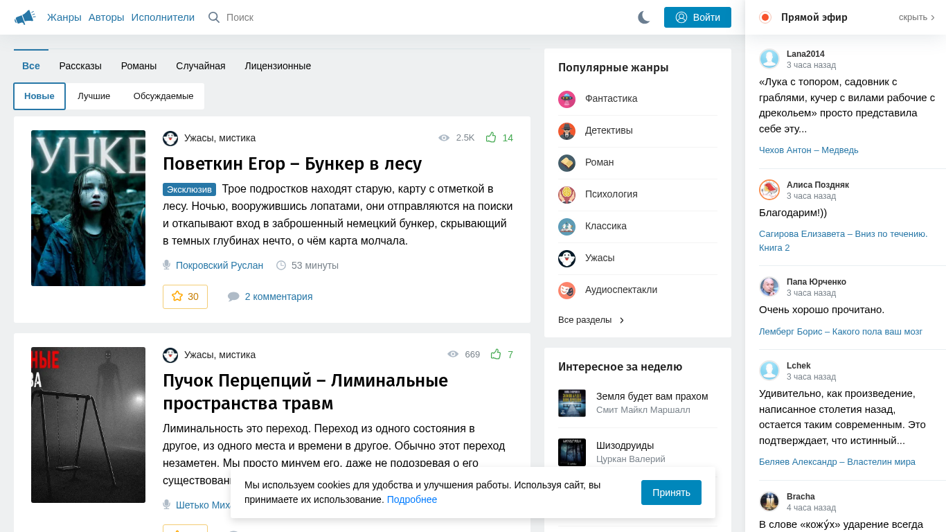Click Алиса Поздняк user avatar

click(x=769, y=190)
